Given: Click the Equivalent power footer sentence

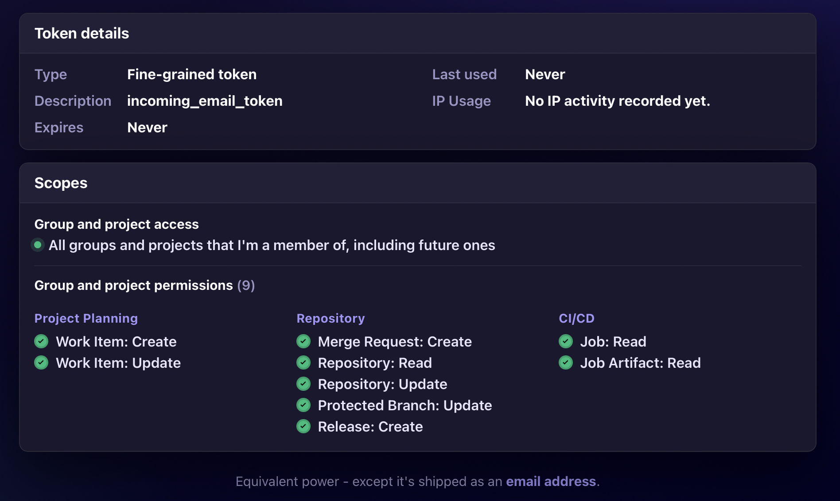Looking at the screenshot, I should point(417,481).
